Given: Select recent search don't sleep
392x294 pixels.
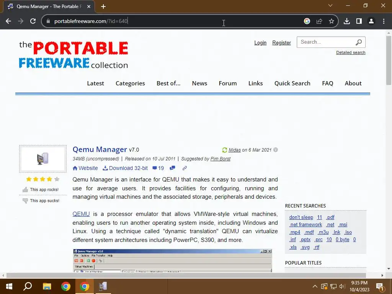Looking at the screenshot, I should click(x=301, y=217).
